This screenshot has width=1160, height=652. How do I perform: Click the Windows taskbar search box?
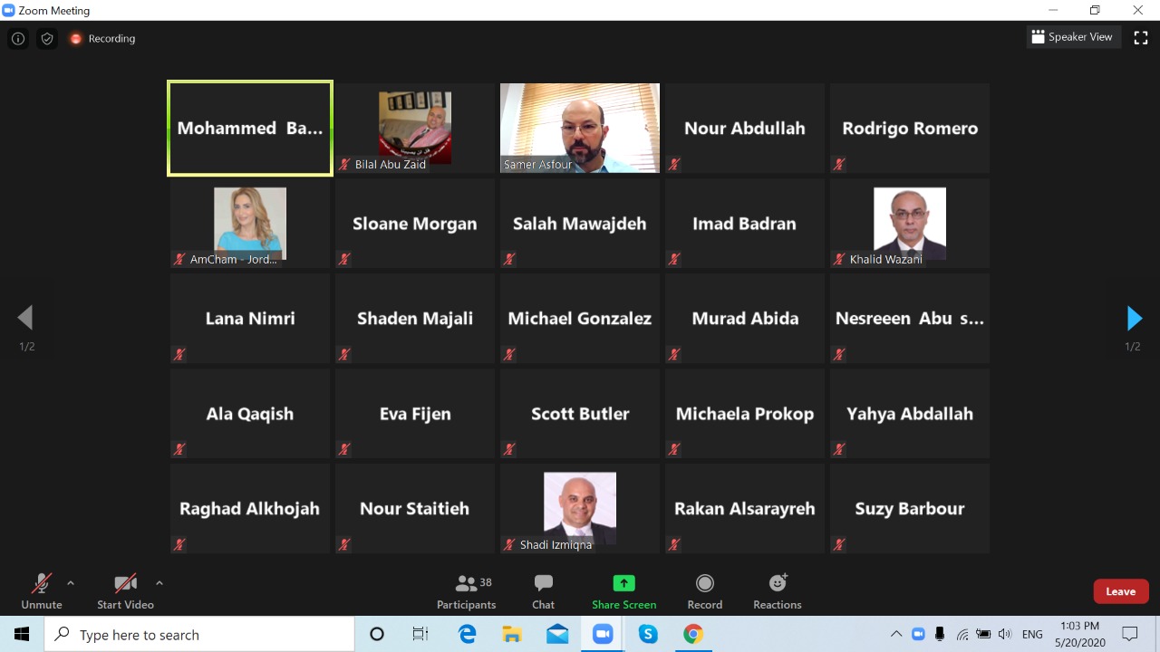point(199,635)
